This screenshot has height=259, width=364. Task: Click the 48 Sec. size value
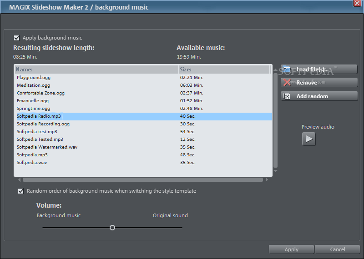coord(187,154)
